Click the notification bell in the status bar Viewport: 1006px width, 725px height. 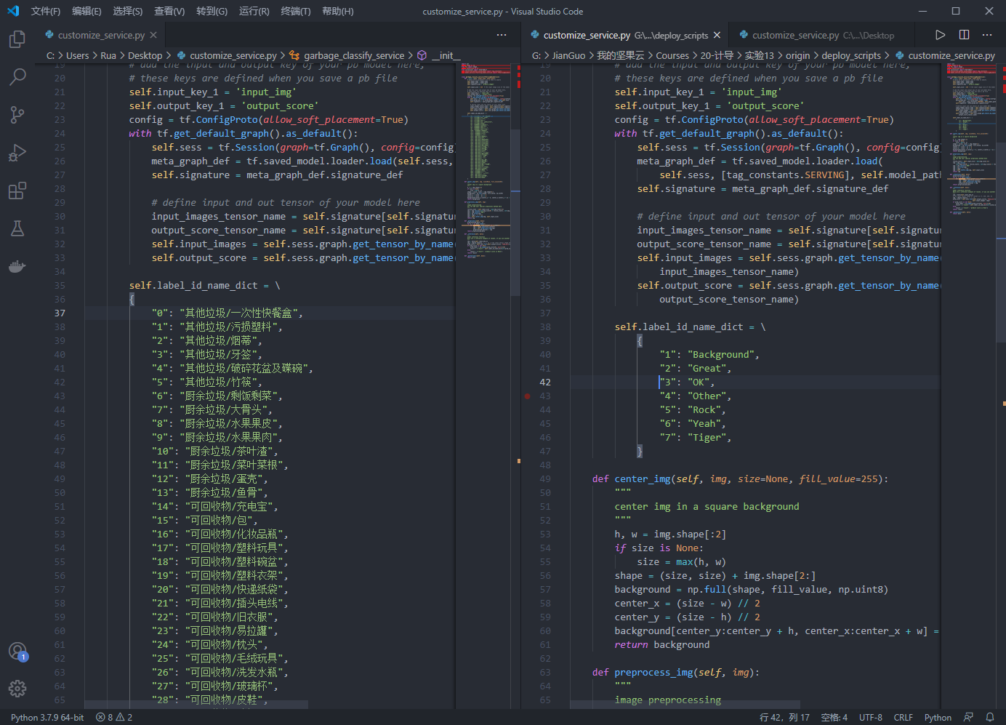[989, 717]
